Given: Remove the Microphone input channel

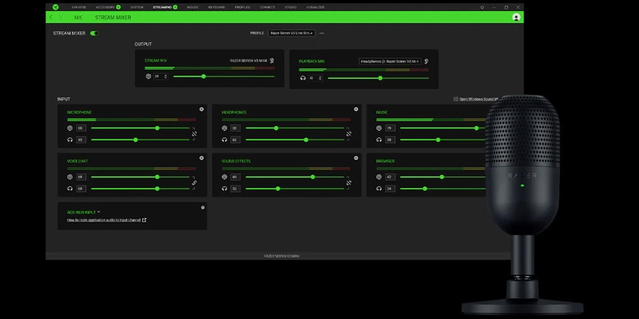Looking at the screenshot, I should point(201,109).
